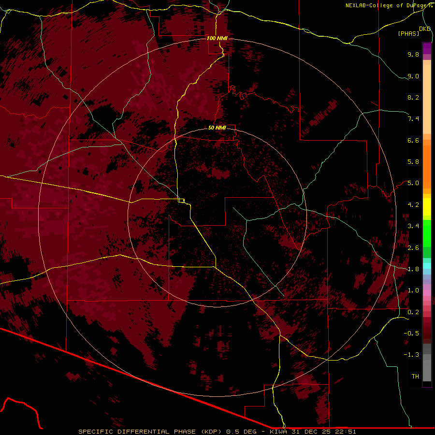Click the -0.5 scale value
This screenshot has height=435, width=435.
411,333
